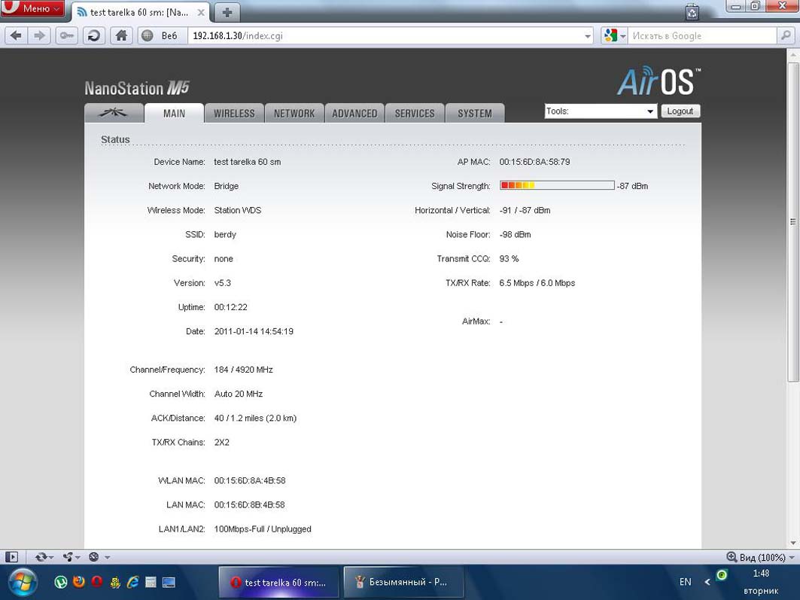
Task: Click the AP MAC value 00:15:6D:8A:58:79
Action: click(534, 162)
